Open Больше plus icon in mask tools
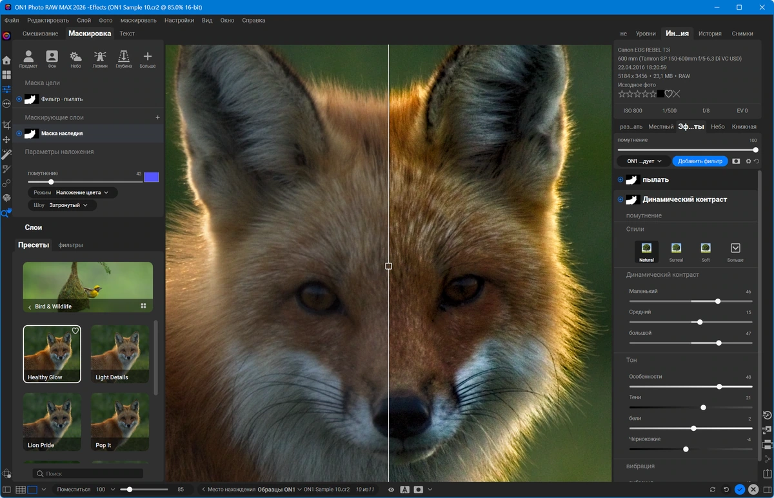Screen dimensions: 774x498 click(148, 59)
